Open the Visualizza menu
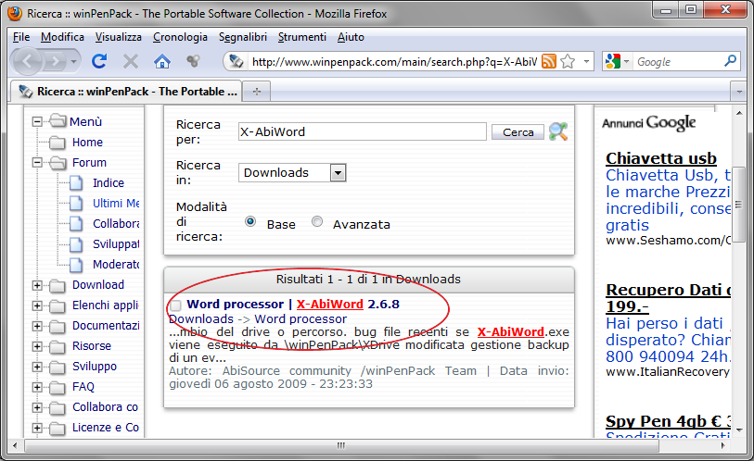The width and height of the screenshot is (754, 461). [x=119, y=37]
